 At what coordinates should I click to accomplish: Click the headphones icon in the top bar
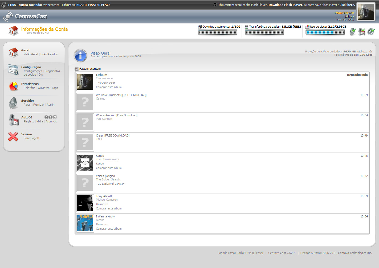pos(3,5)
